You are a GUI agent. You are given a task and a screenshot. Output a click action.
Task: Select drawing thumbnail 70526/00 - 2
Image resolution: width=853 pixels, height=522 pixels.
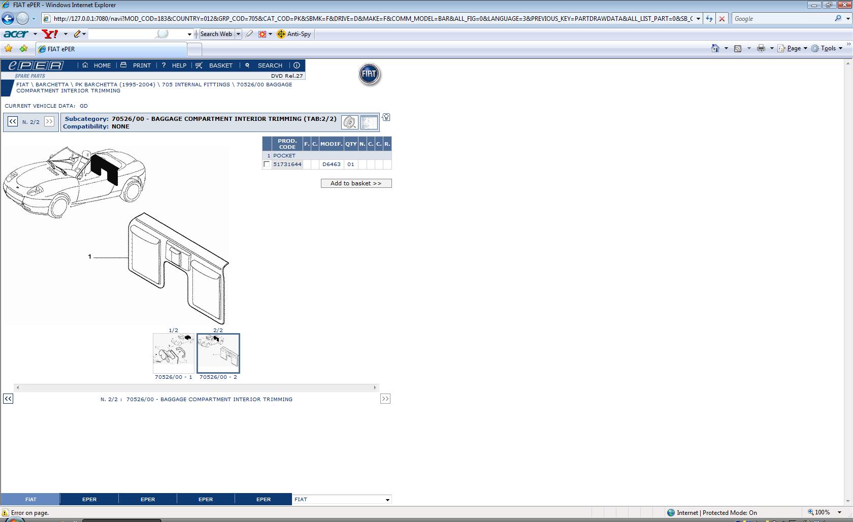coord(218,353)
